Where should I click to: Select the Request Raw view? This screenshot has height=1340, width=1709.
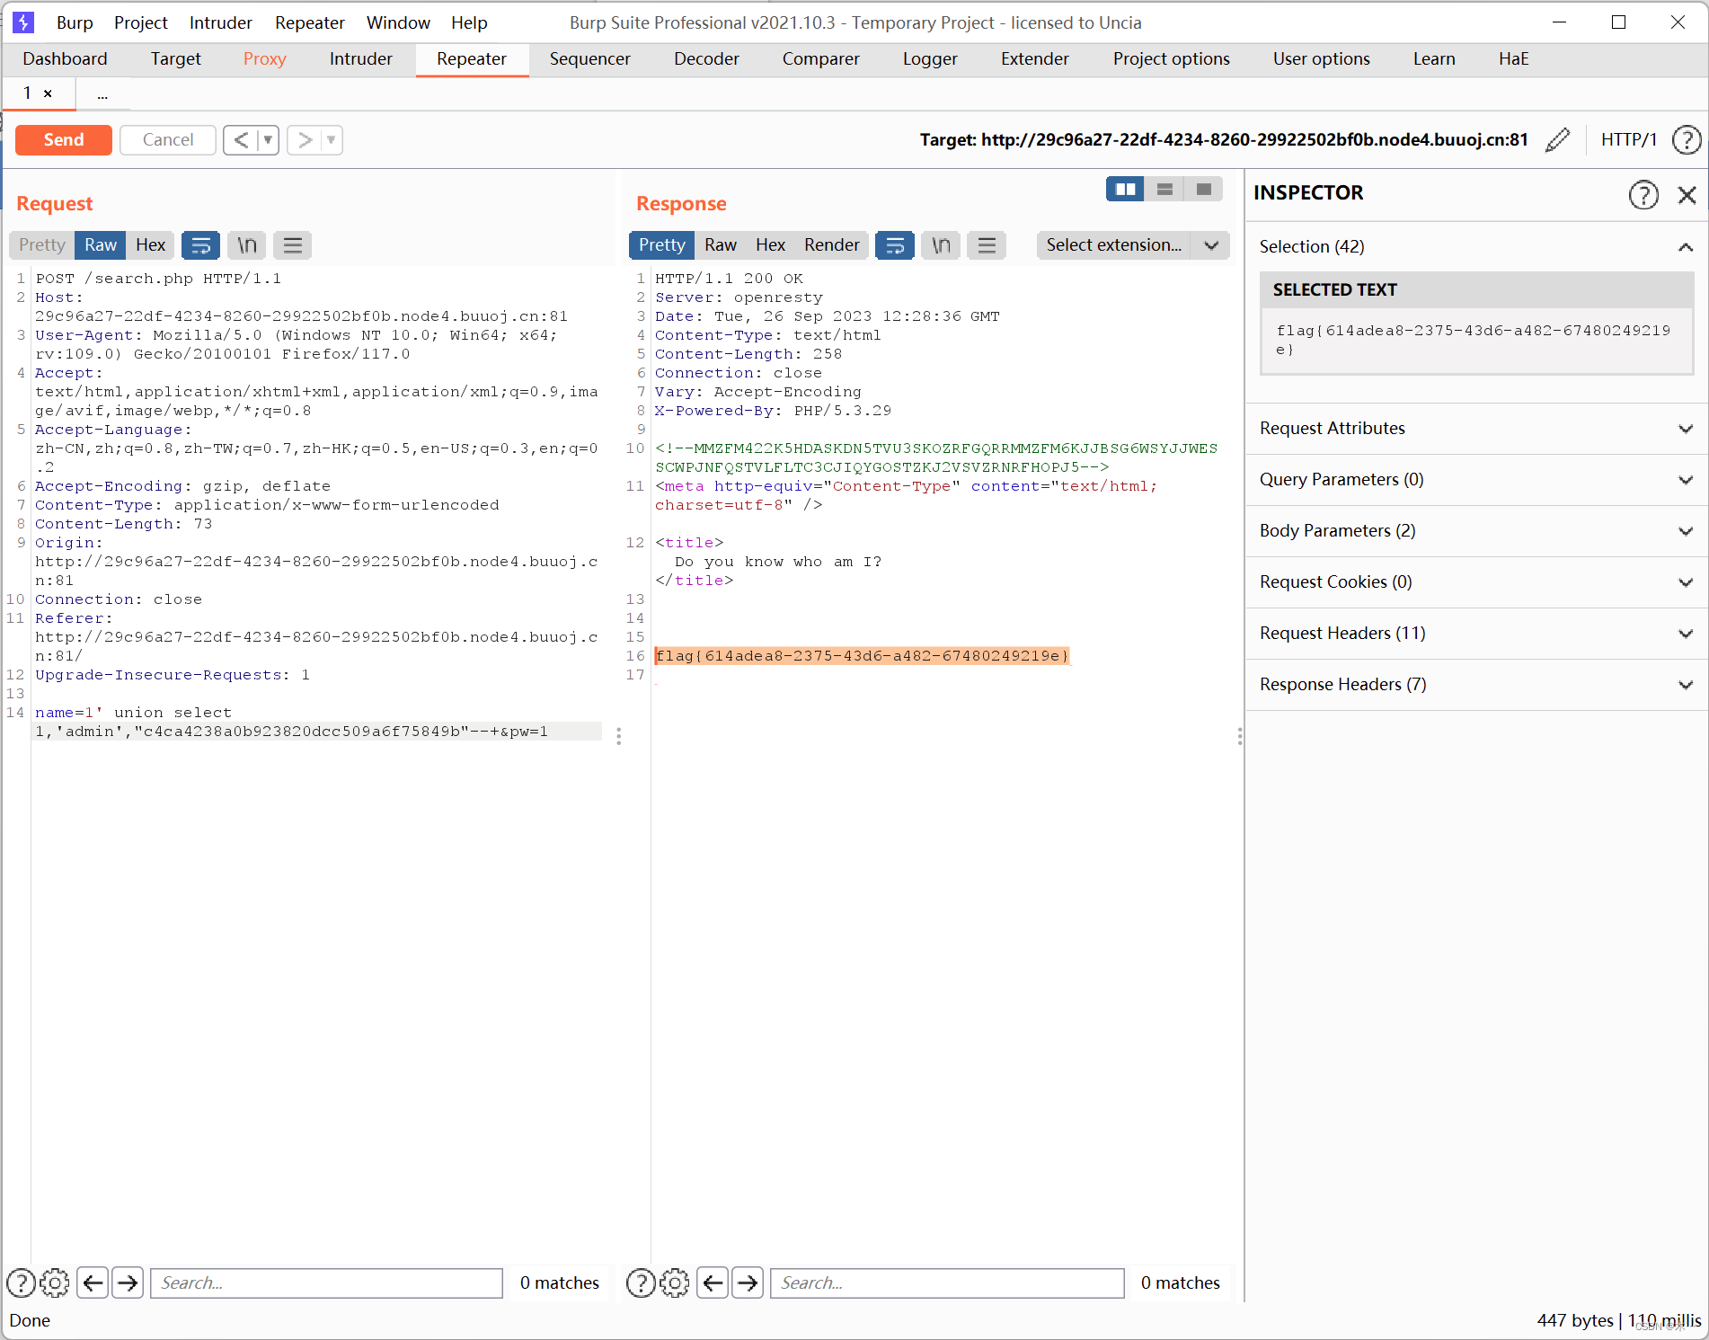click(x=101, y=245)
